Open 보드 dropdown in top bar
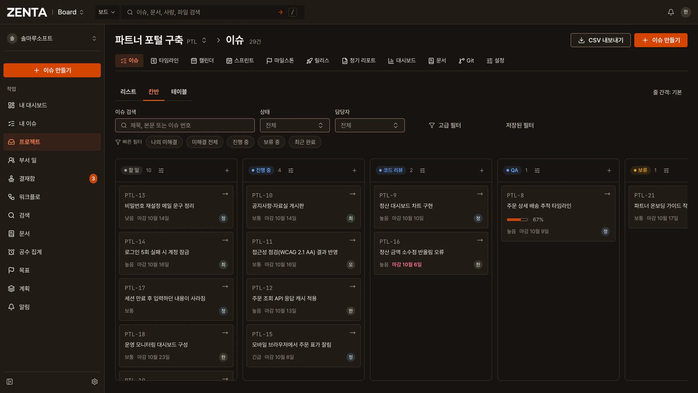698x393 pixels. 107,12
